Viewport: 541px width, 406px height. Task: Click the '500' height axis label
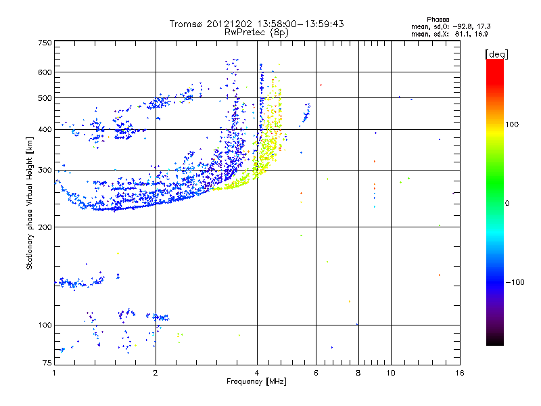point(45,98)
